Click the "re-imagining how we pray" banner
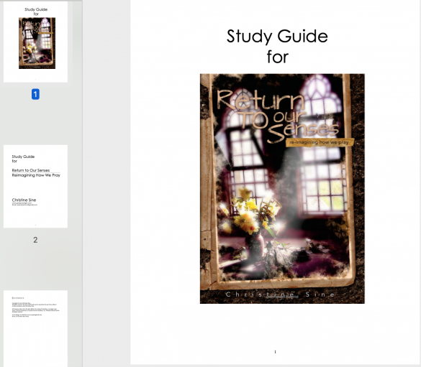This screenshot has width=421, height=367. (x=320, y=142)
